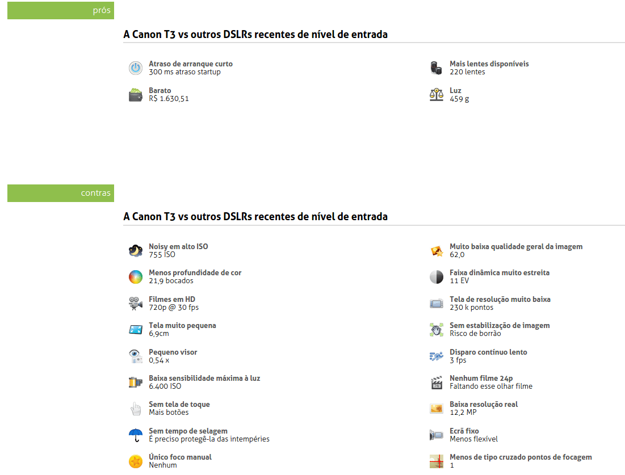Click the 'Risco de borrão' text
This screenshot has width=625, height=475.
click(x=475, y=334)
